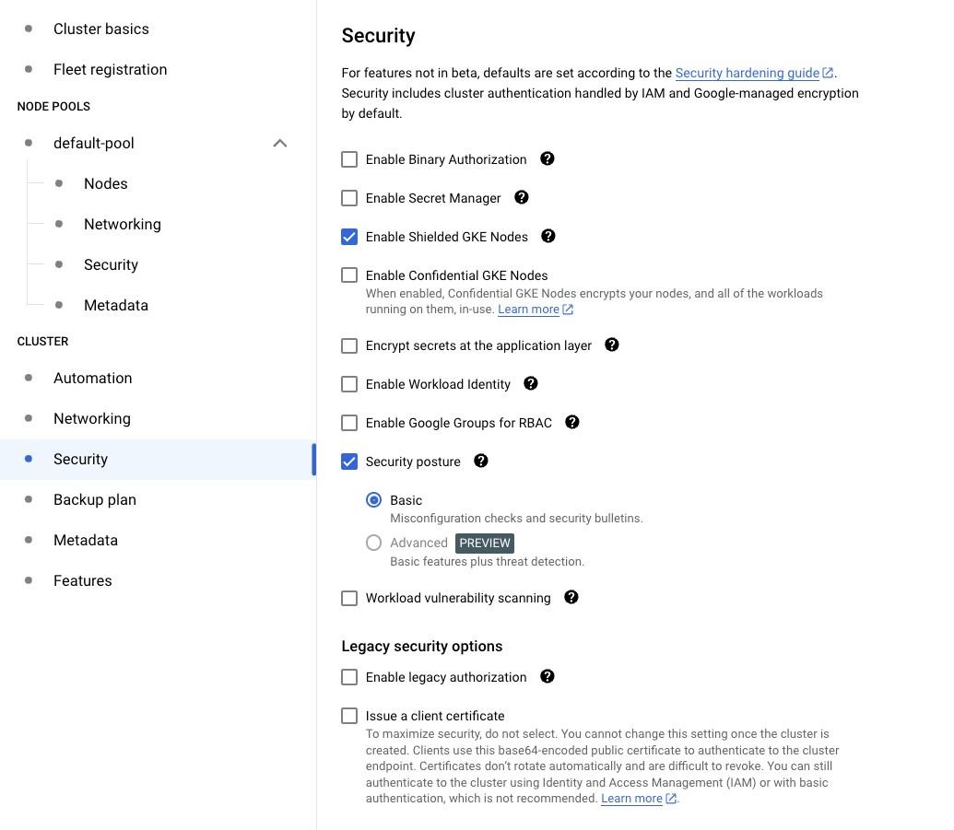Screen dimensions: 954x830
Task: Select Nodes under default-pool
Action: tap(106, 183)
